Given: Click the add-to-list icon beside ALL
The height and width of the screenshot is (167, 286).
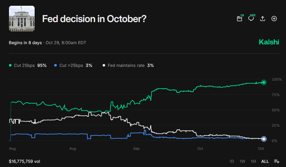Looking at the screenshot, I should [x=277, y=161].
